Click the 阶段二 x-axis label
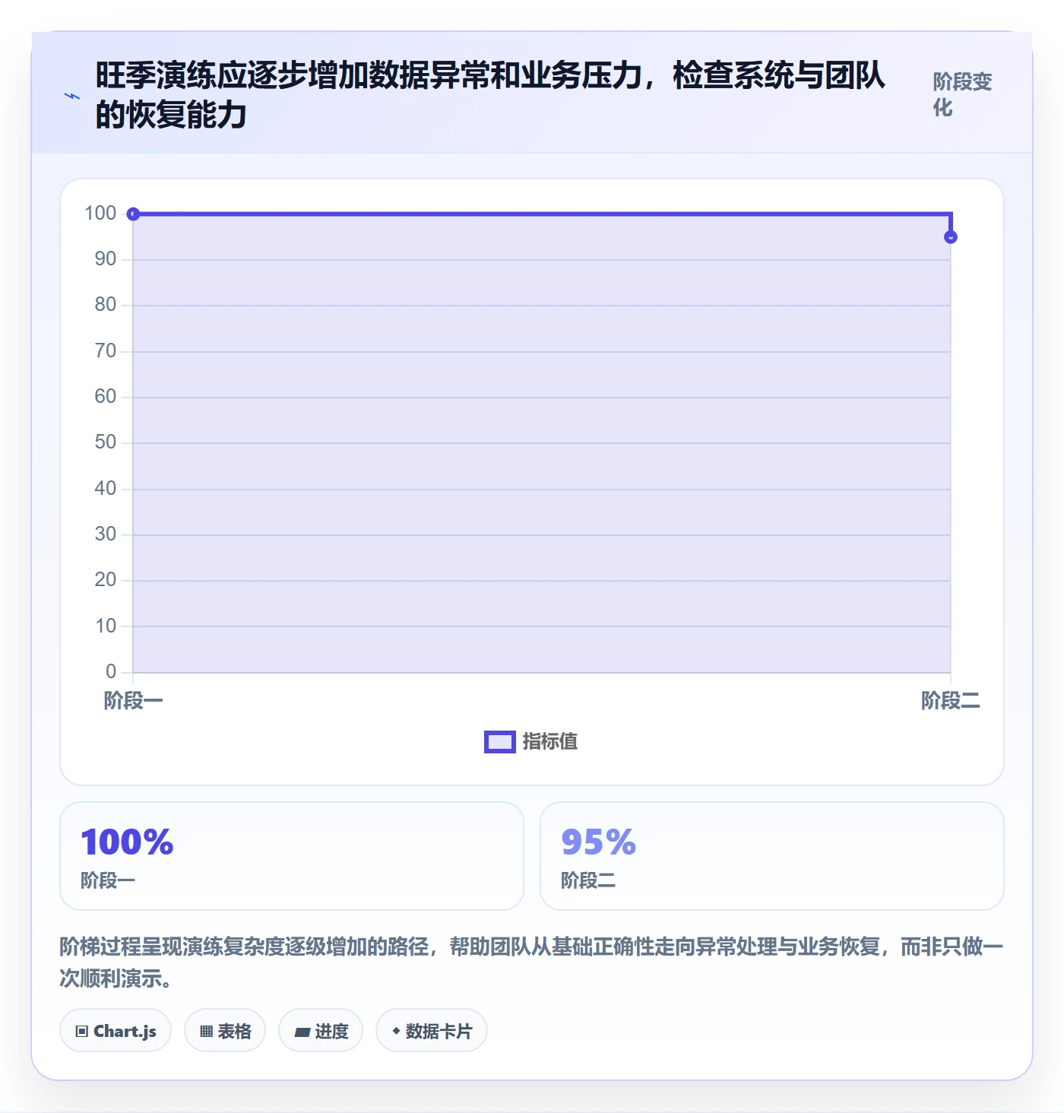1064x1113 pixels. (950, 700)
